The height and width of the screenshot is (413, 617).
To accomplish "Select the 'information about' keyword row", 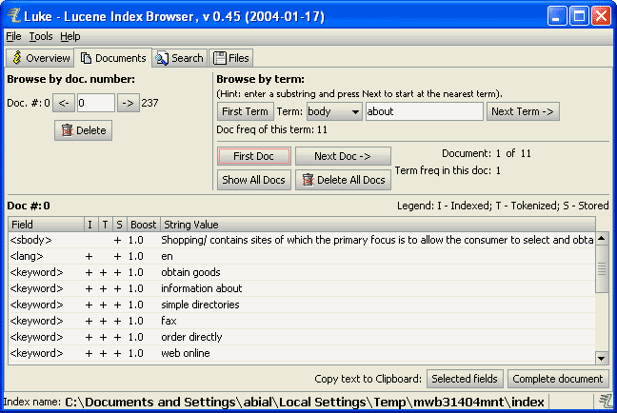I will pyautogui.click(x=302, y=288).
